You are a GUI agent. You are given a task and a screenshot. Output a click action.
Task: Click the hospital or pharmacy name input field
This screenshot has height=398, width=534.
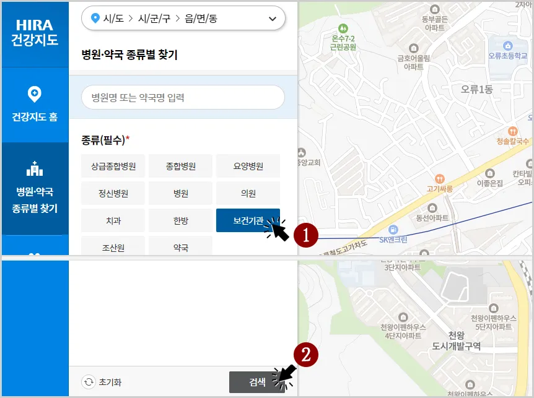(x=183, y=97)
